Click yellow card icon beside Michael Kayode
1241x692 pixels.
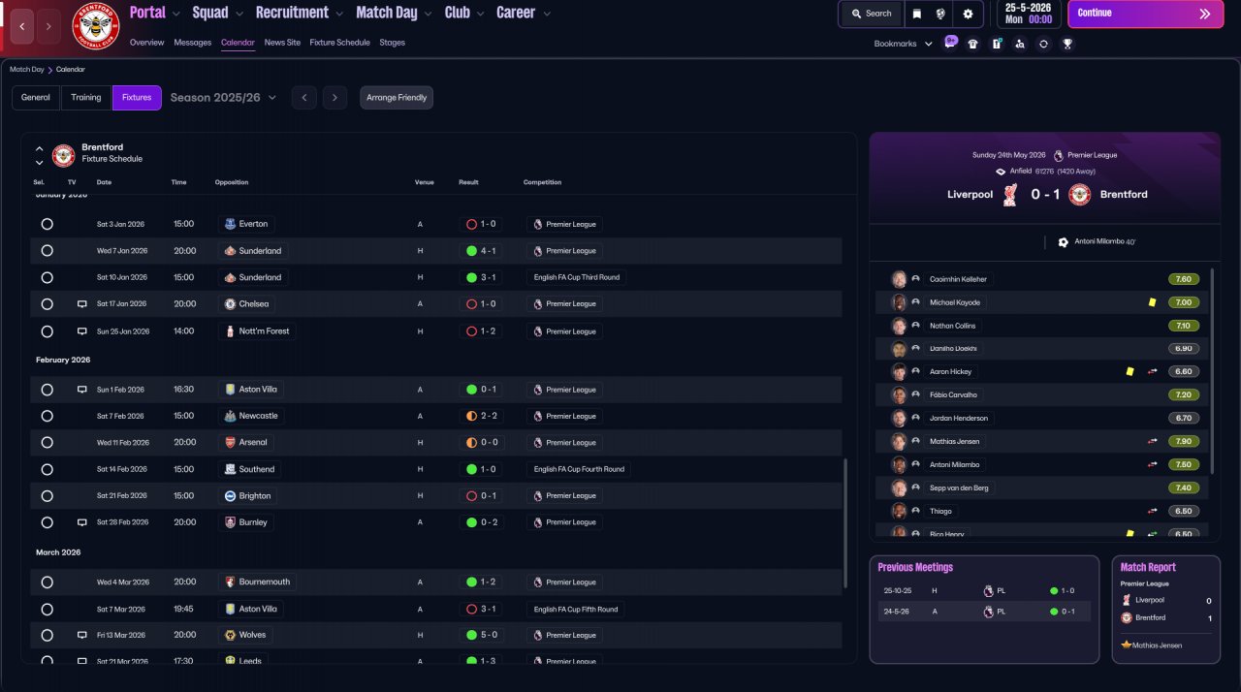tap(1152, 302)
